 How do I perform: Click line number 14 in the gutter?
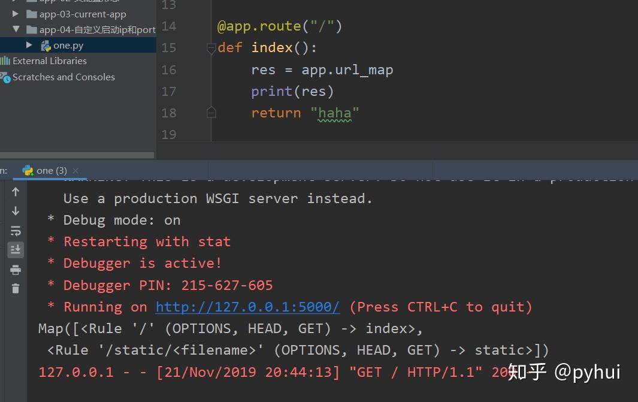click(169, 26)
